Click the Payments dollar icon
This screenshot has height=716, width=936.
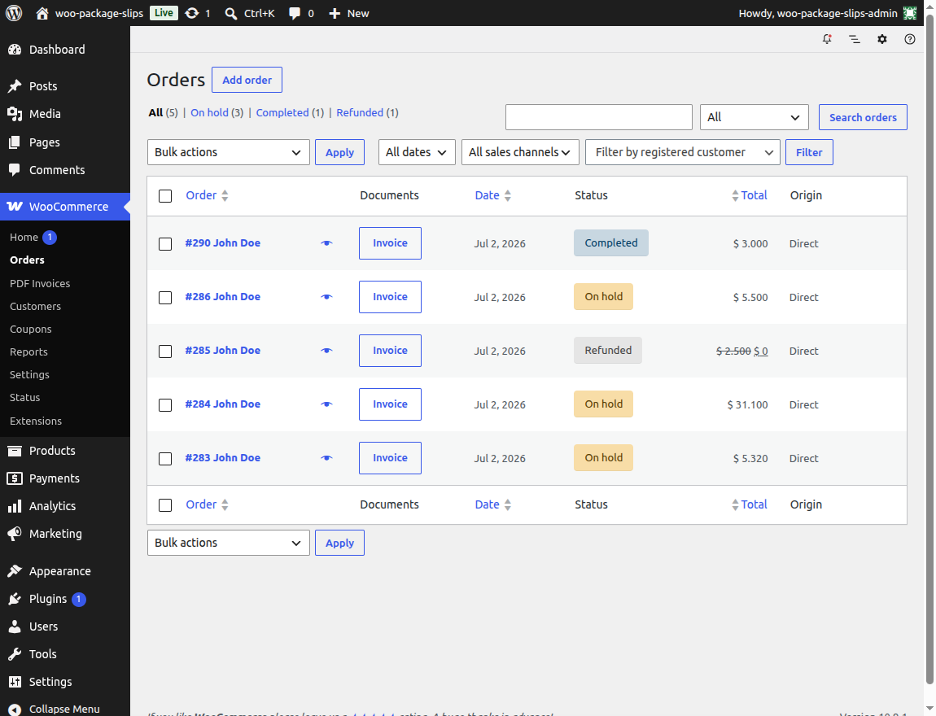point(15,478)
